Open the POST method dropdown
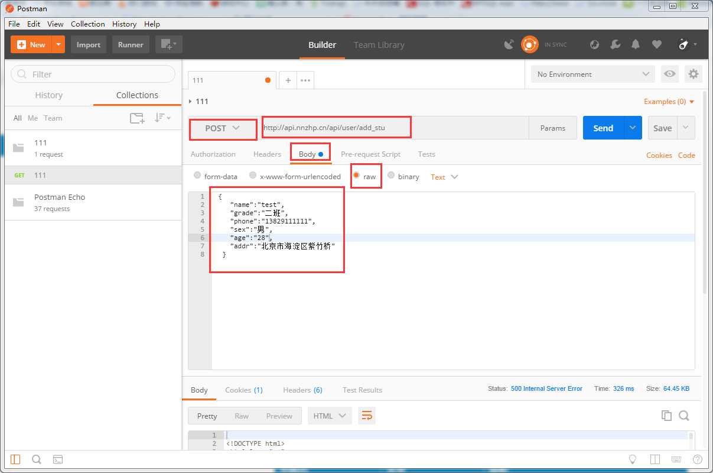Screen dimensions: 713x473 pyautogui.click(x=223, y=128)
